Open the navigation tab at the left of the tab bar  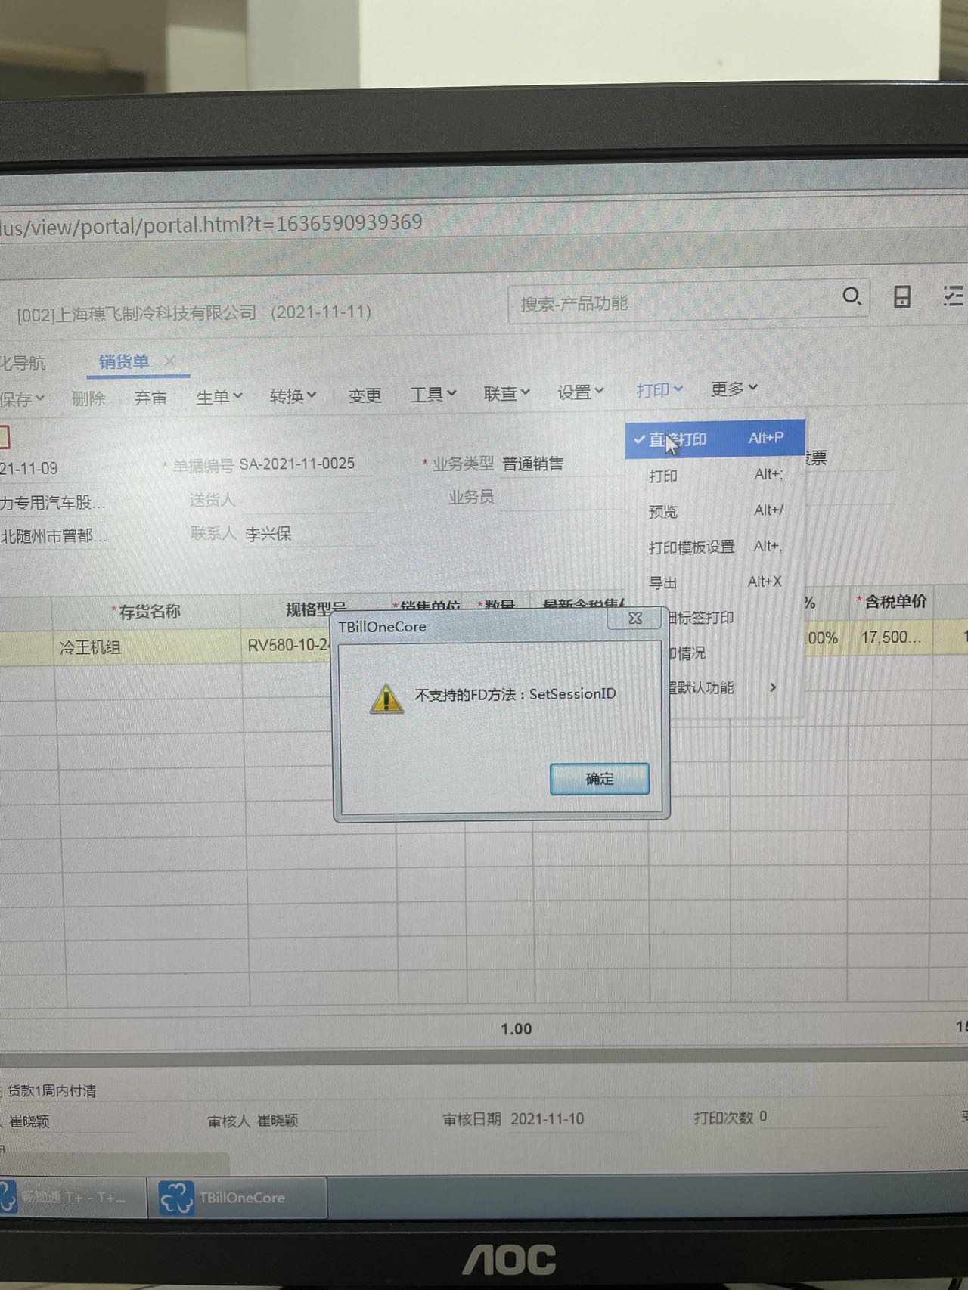pyautogui.click(x=23, y=363)
